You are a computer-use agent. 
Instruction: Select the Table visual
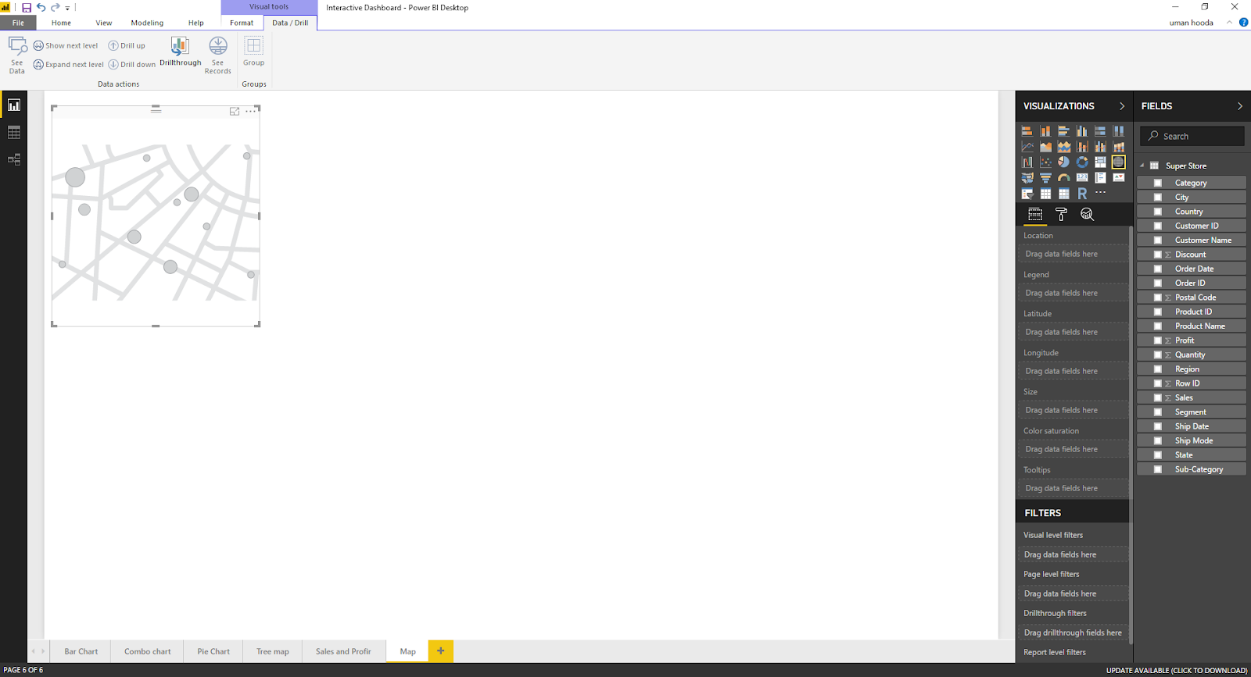[x=1045, y=194]
